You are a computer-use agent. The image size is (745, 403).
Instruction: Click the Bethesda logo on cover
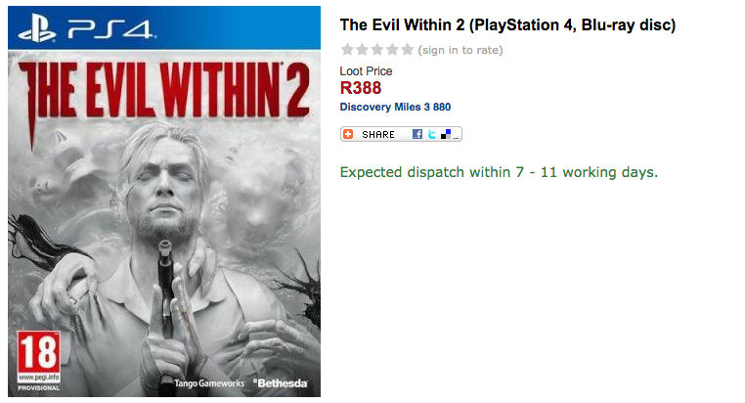282,381
